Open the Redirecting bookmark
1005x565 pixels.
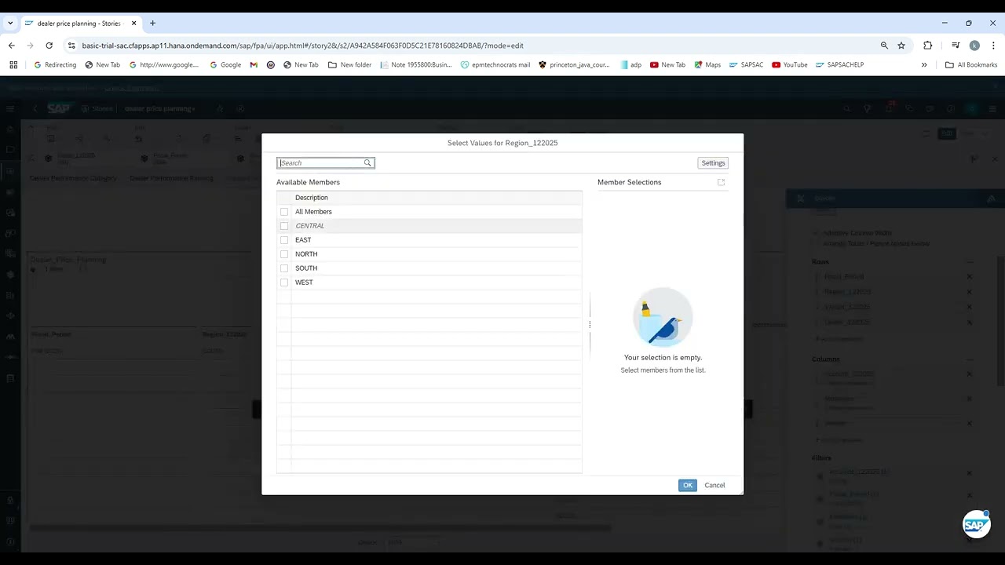click(x=55, y=65)
